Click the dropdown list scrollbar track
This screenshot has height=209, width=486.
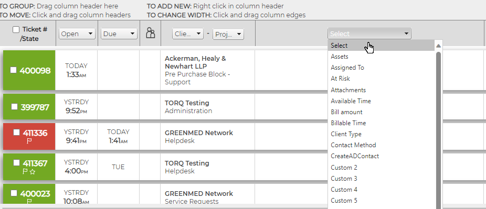point(438,130)
